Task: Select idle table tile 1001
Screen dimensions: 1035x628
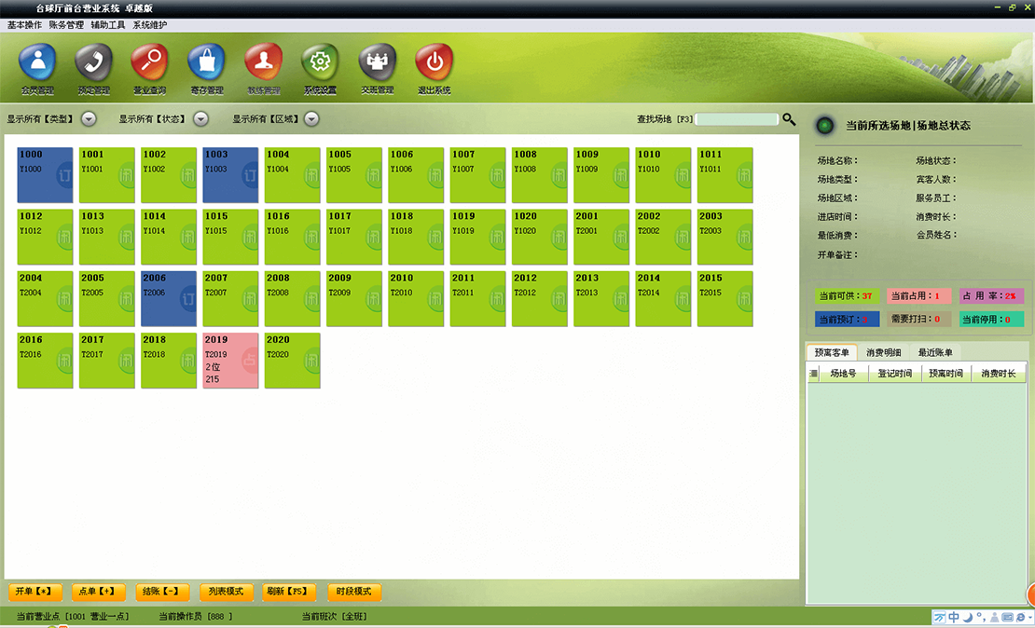Action: pyautogui.click(x=107, y=175)
